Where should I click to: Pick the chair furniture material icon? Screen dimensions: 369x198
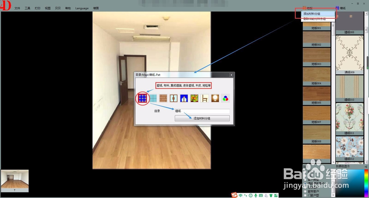pyautogui.click(x=205, y=98)
